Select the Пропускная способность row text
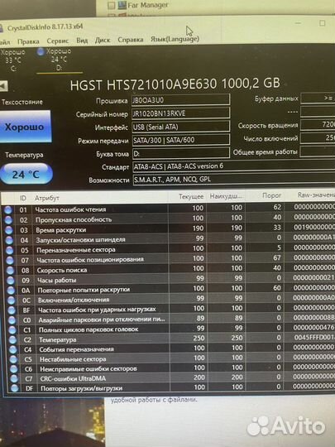Screen dimensions: 335x447 (74, 220)
